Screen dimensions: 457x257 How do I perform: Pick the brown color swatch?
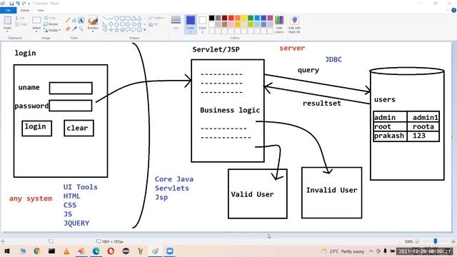pyautogui.click(x=225, y=24)
